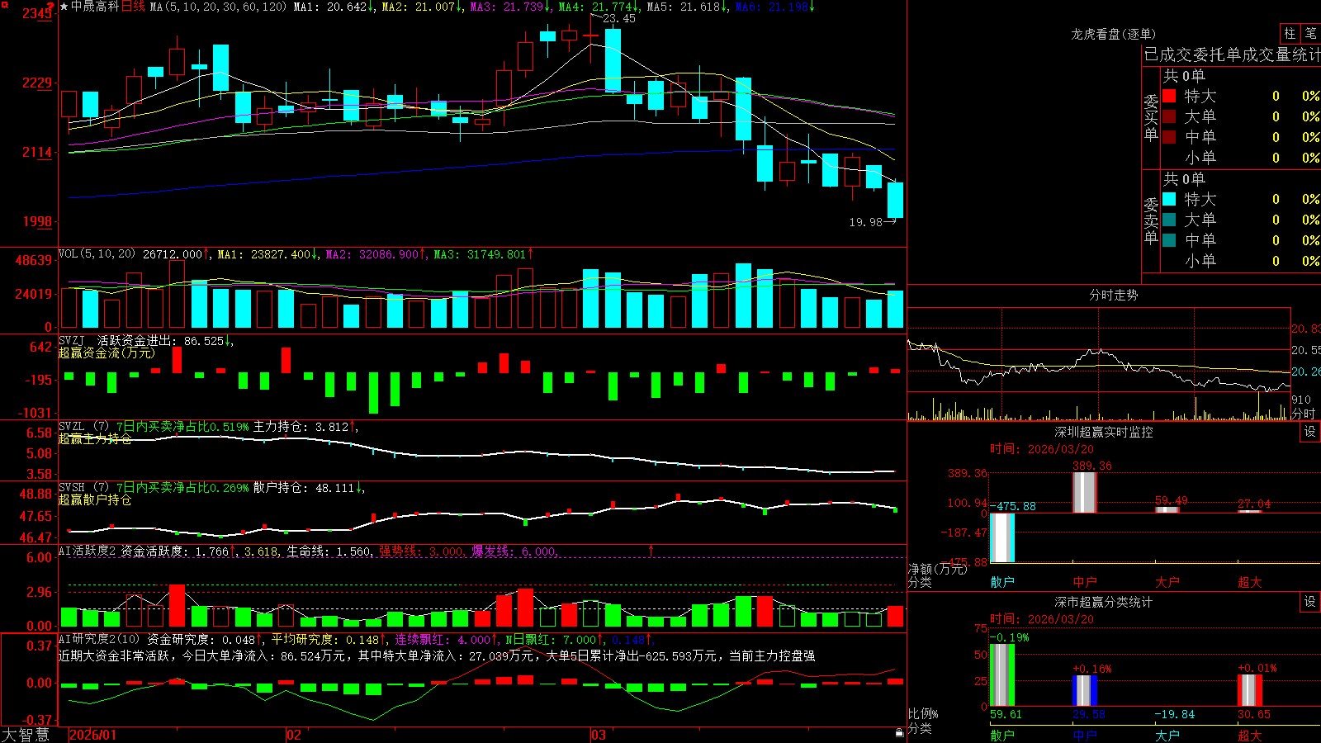This screenshot has width=1321, height=743.
Task: Click the 超赢散户持仓 label
Action: [95, 499]
